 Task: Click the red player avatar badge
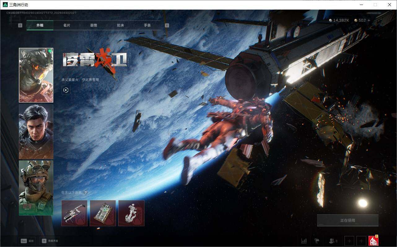[x=373, y=241]
